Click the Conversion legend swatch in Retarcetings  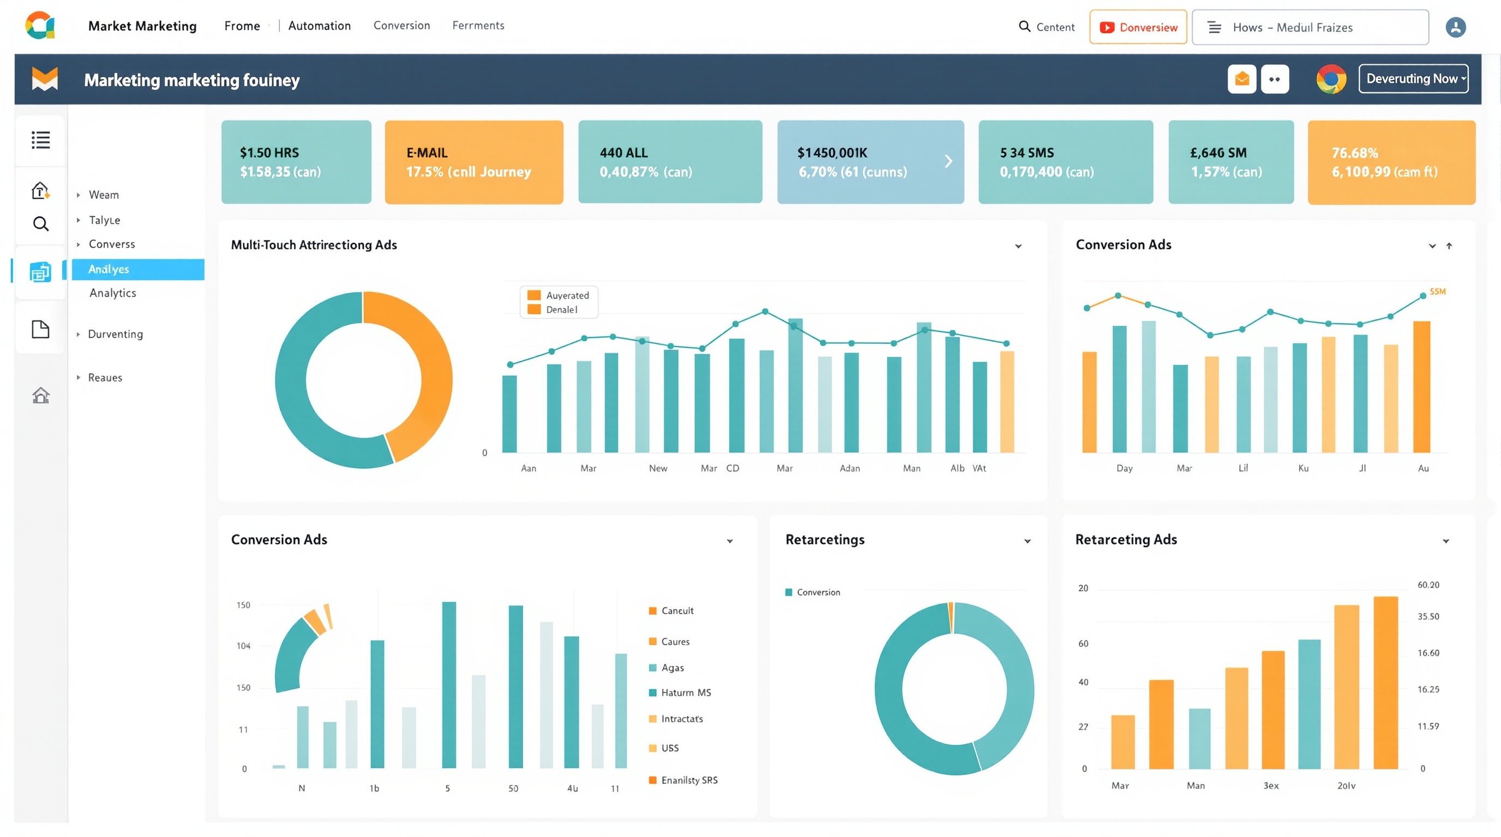coord(788,592)
